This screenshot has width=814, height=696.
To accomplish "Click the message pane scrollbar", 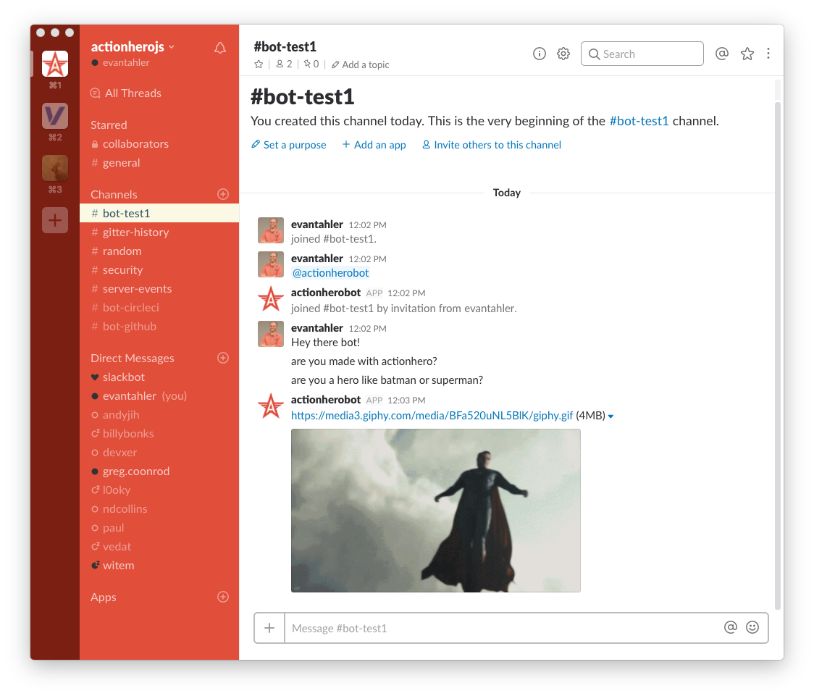I will click(778, 355).
